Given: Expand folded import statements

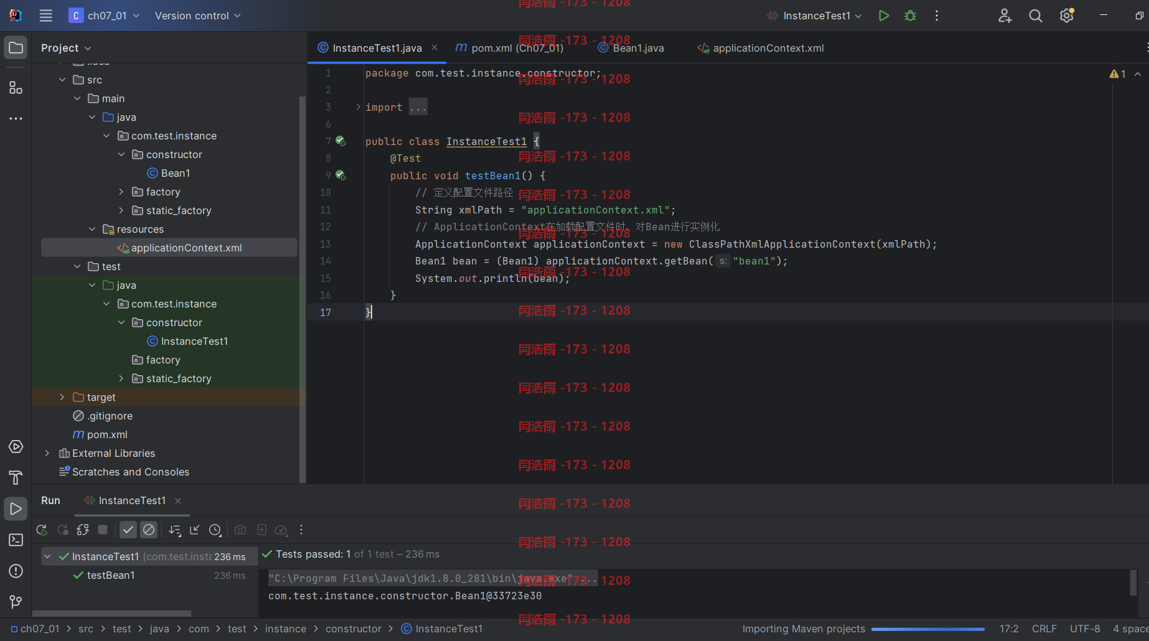Looking at the screenshot, I should pos(358,107).
